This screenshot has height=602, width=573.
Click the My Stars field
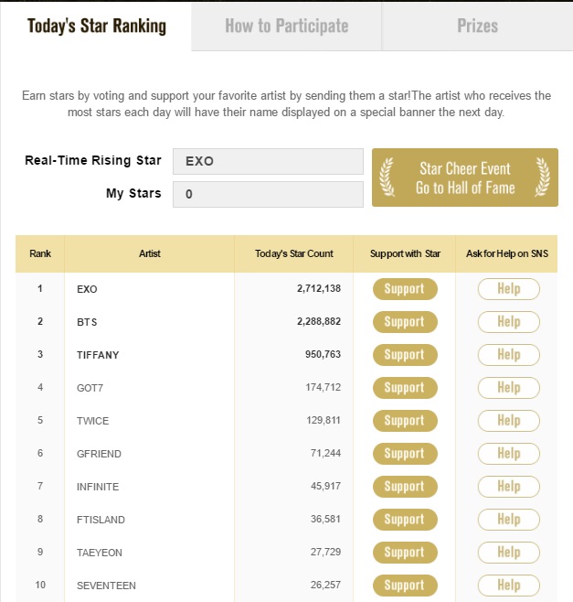click(268, 194)
